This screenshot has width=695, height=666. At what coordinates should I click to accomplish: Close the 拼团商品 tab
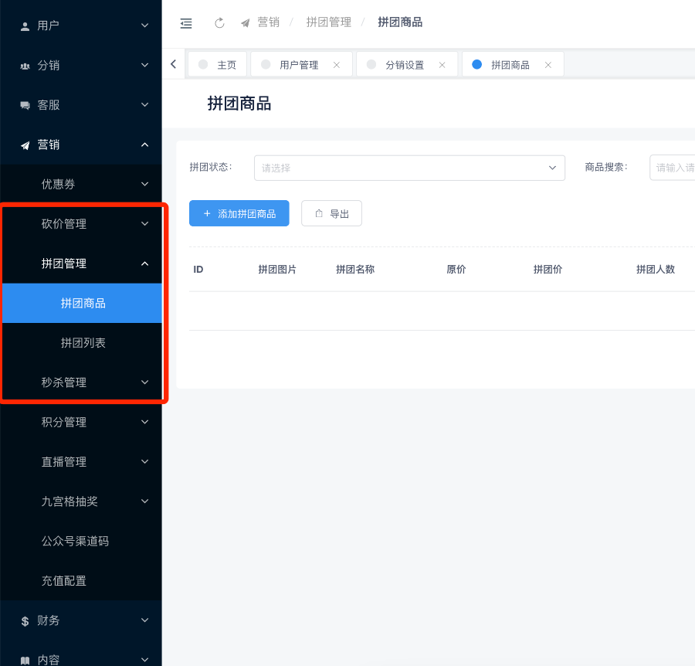click(x=548, y=65)
